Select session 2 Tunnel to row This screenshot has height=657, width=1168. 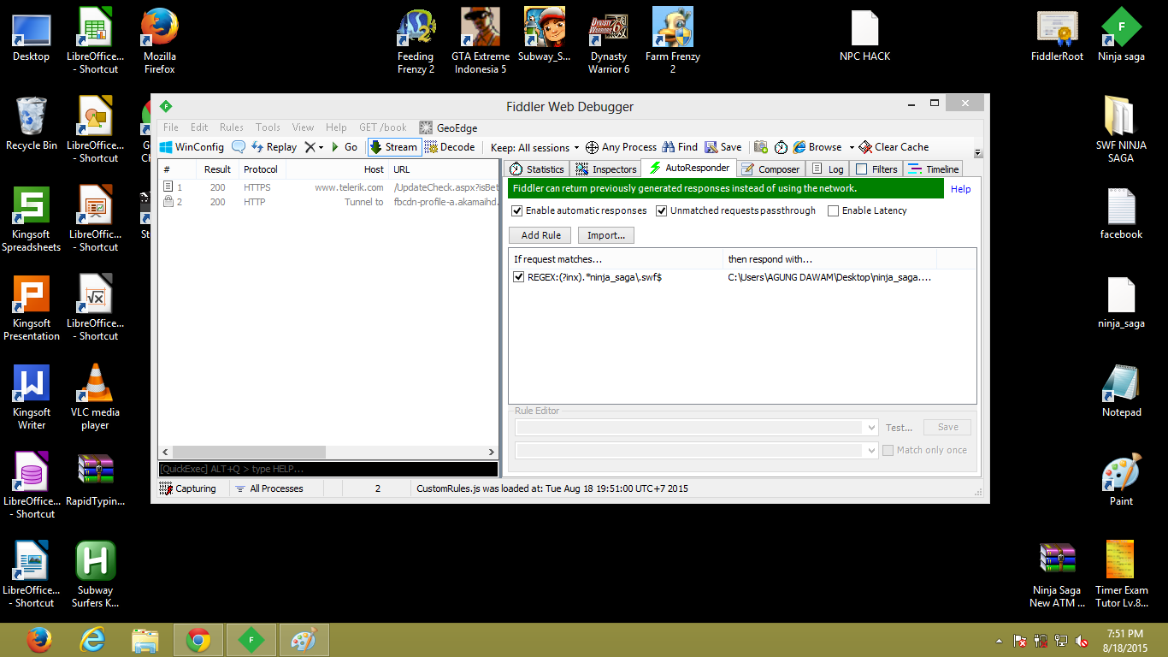(328, 202)
